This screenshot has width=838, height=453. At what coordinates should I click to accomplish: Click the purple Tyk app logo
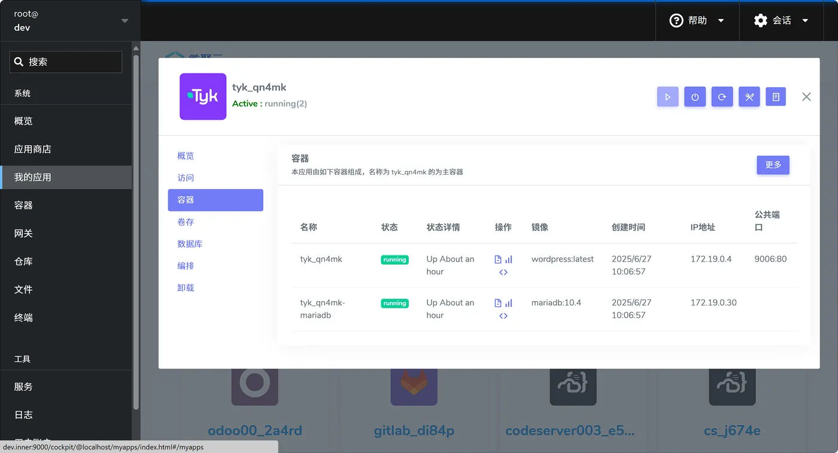click(203, 96)
